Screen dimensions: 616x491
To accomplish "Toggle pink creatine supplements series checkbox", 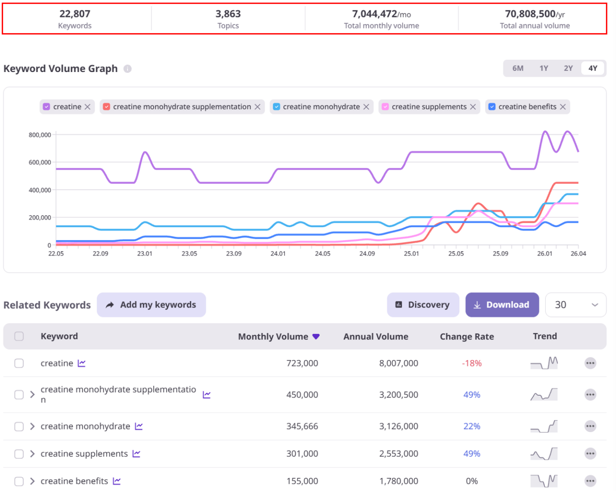I will [385, 107].
